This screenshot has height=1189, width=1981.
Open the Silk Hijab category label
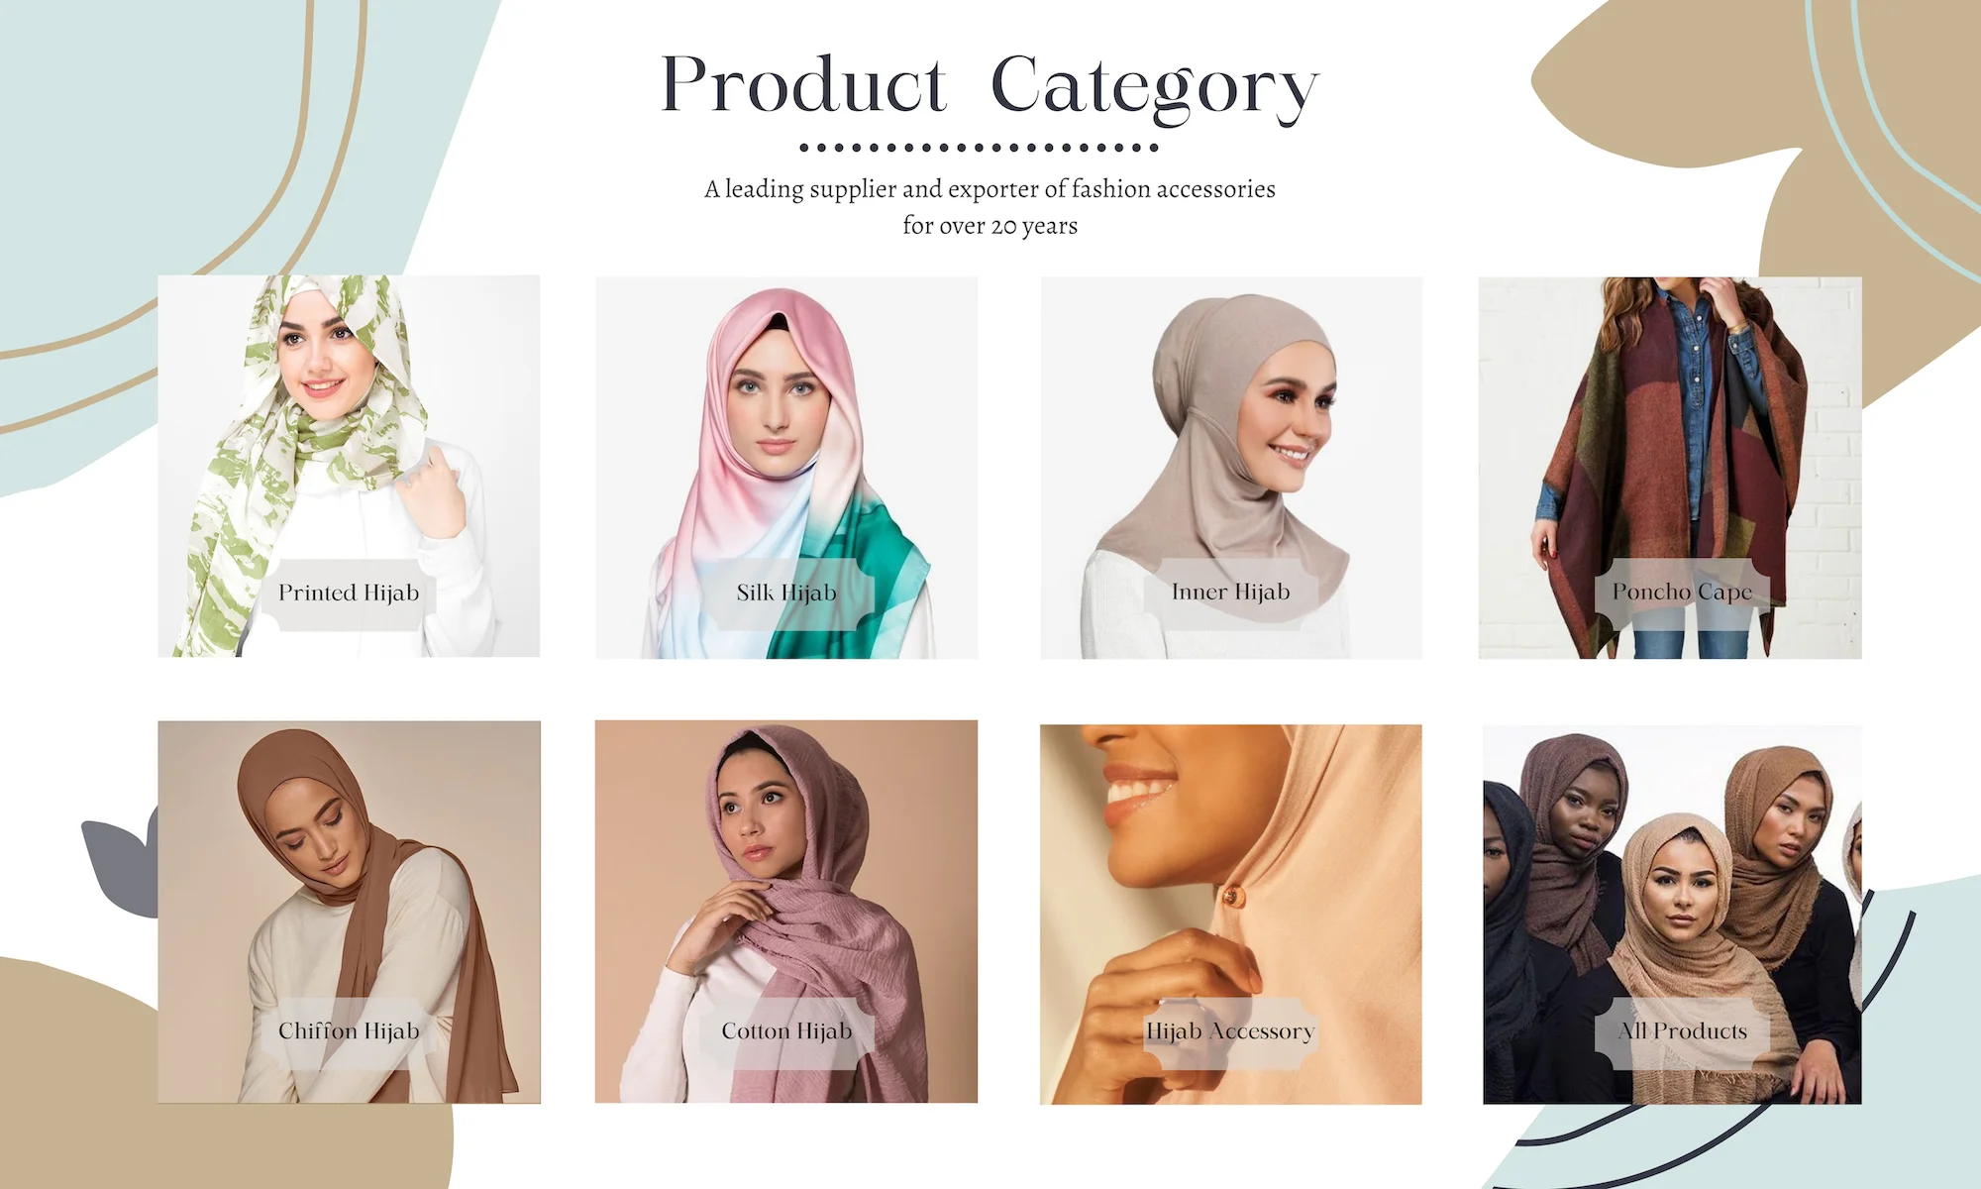pyautogui.click(x=786, y=593)
